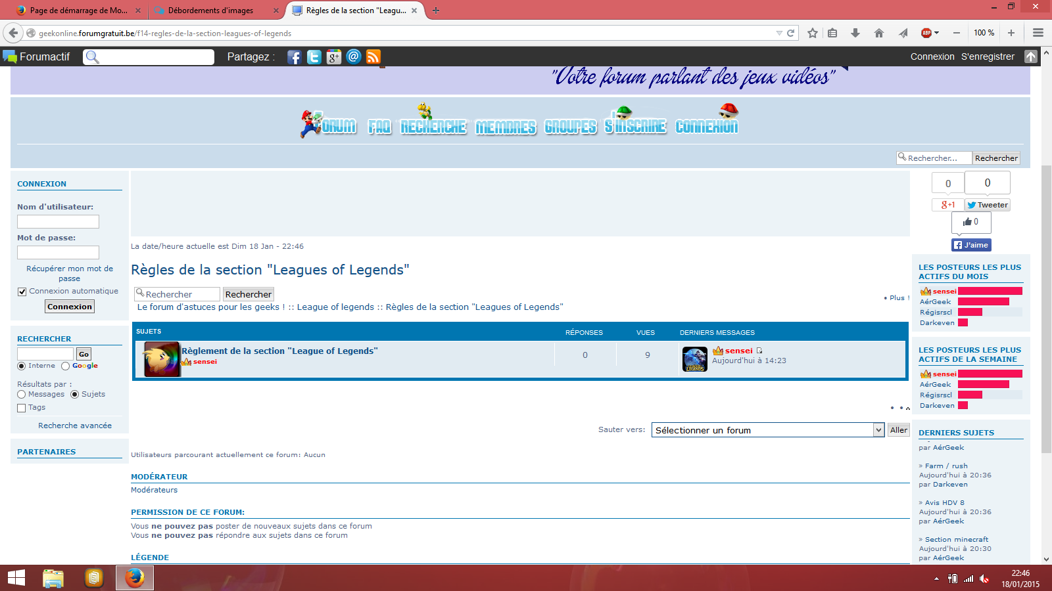
Task: Open the downloads arrow icon
Action: pyautogui.click(x=855, y=33)
